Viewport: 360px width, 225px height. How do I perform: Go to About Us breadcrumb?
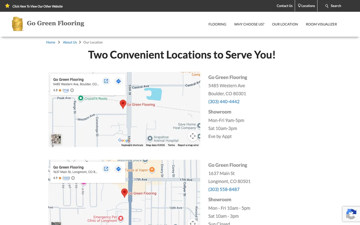[x=70, y=42]
